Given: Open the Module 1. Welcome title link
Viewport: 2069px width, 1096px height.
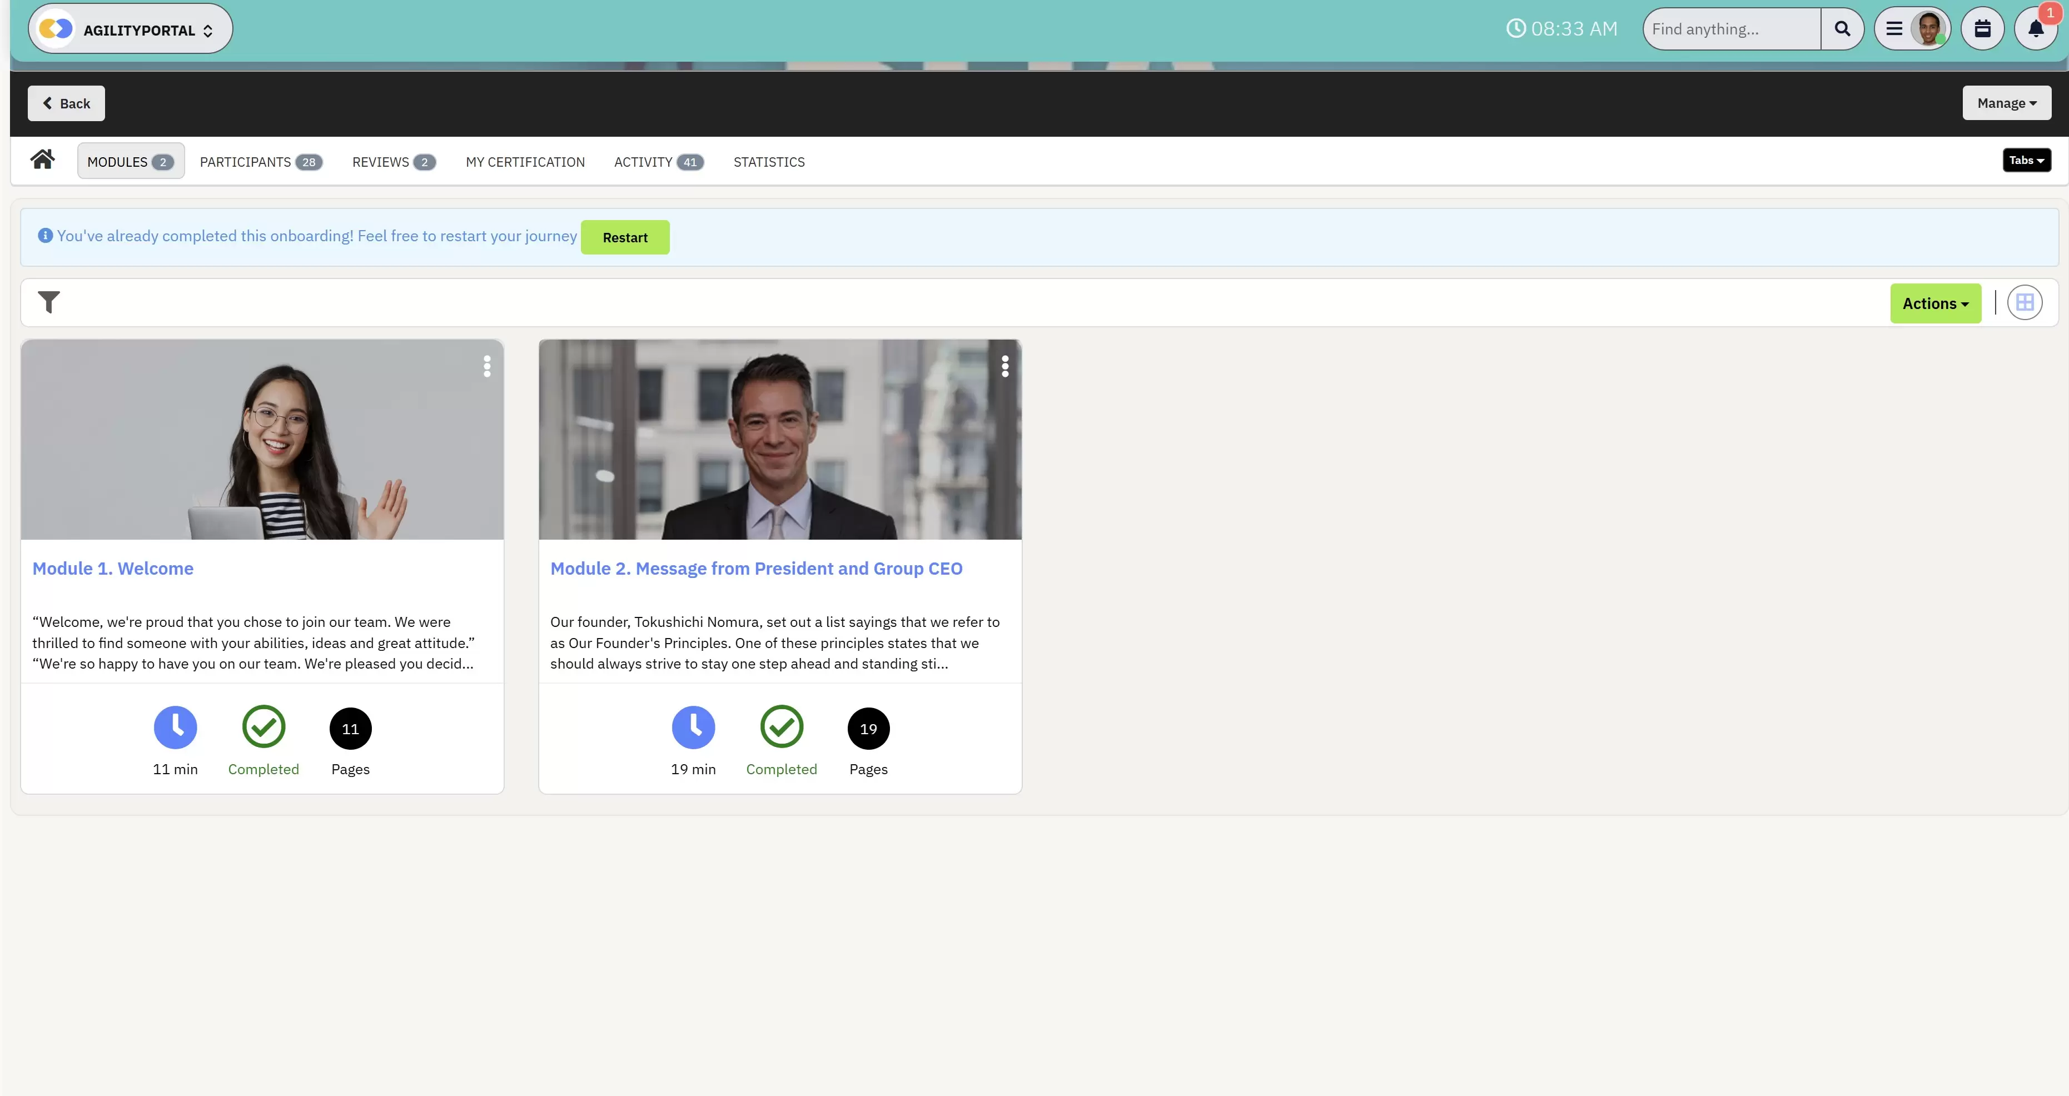Looking at the screenshot, I should (x=113, y=569).
